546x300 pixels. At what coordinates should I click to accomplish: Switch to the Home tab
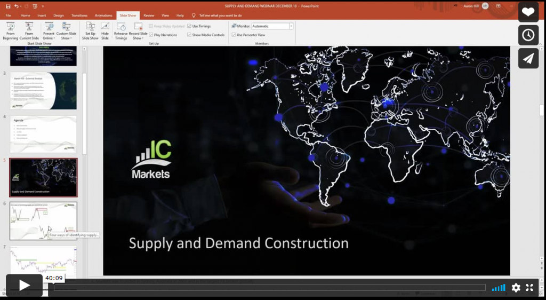pyautogui.click(x=25, y=15)
